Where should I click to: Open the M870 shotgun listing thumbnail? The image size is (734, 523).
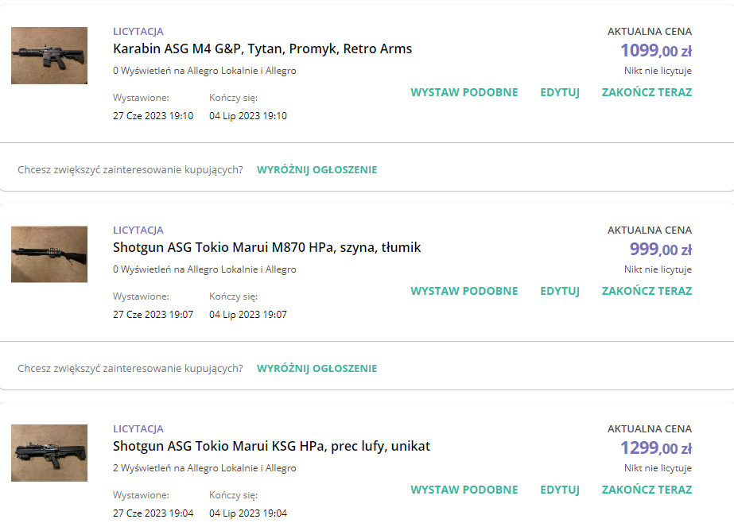point(49,254)
